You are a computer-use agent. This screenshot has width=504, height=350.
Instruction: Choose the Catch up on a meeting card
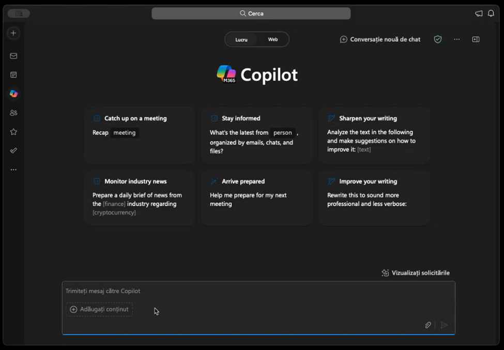click(x=140, y=135)
